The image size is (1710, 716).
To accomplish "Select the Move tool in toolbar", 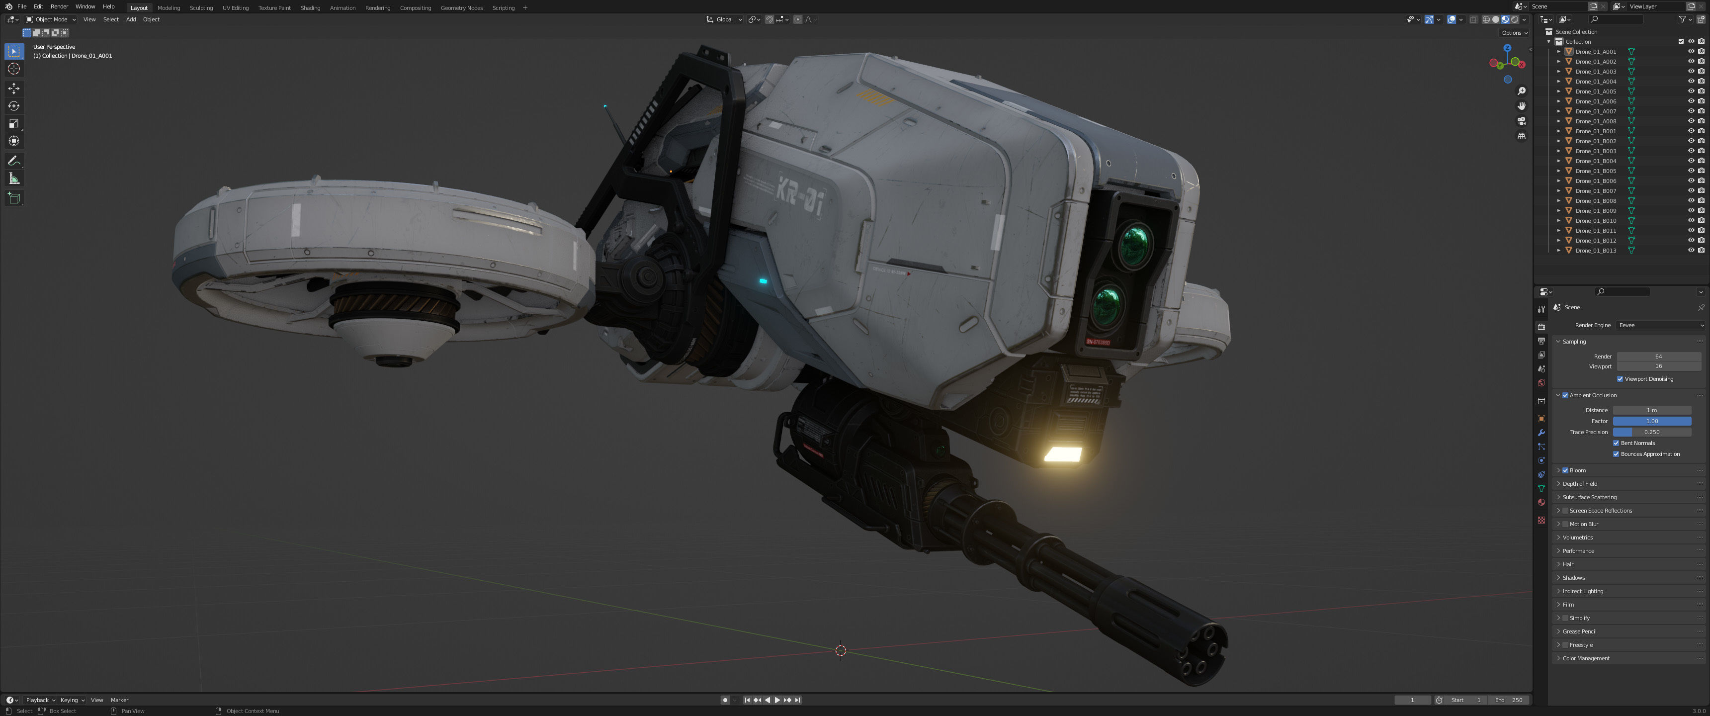I will (14, 89).
